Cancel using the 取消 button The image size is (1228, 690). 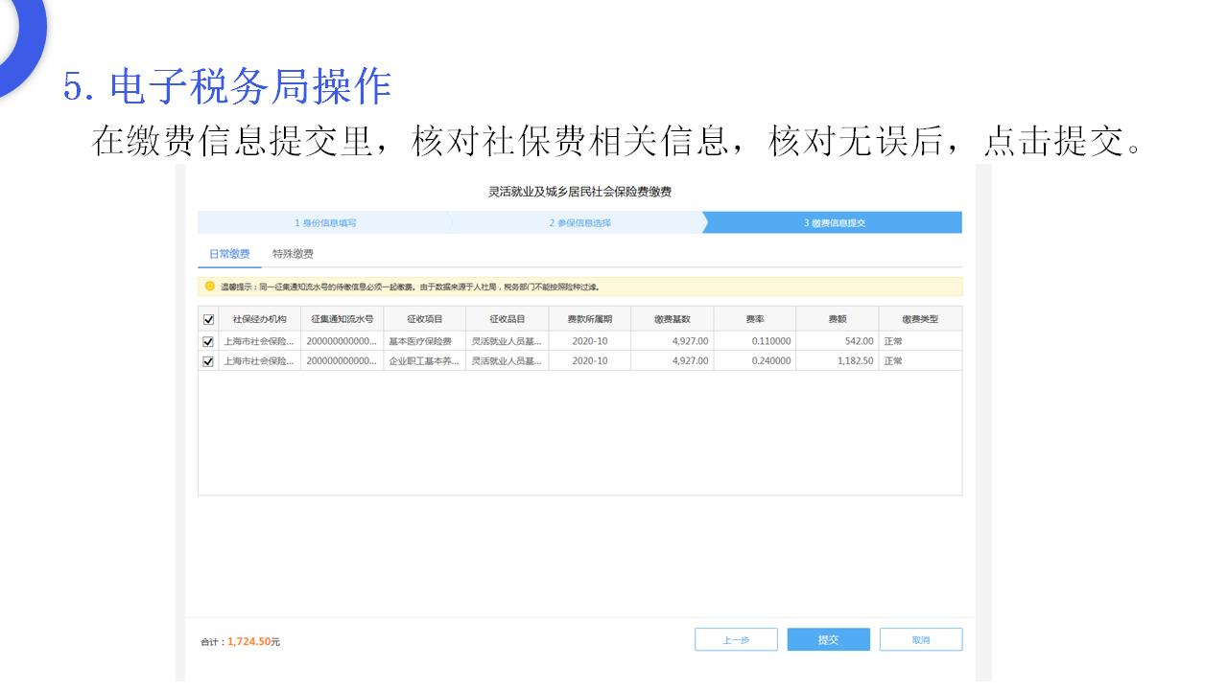click(921, 639)
